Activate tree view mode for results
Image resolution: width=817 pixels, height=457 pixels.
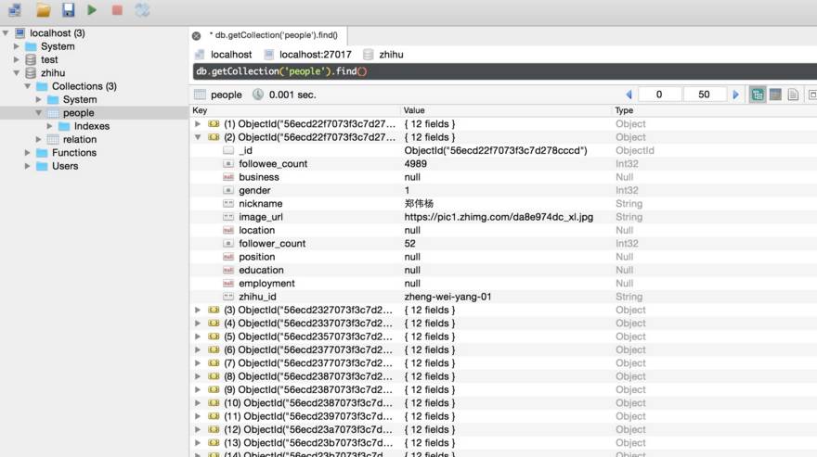coord(758,95)
